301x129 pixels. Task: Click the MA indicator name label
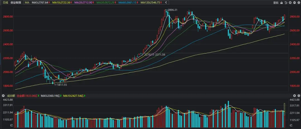click(x=27, y=3)
